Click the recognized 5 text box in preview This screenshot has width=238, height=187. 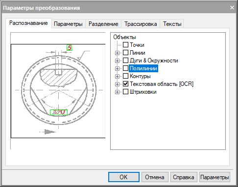point(70,48)
